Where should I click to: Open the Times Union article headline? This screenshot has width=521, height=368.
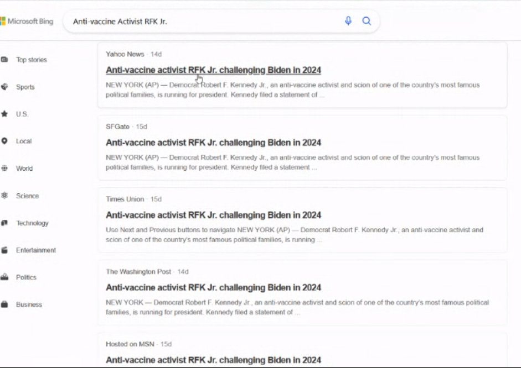(213, 215)
